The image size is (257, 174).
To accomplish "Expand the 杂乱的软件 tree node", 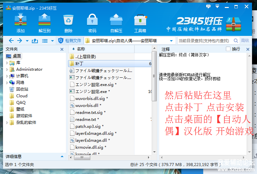I will click(x=7, y=123).
